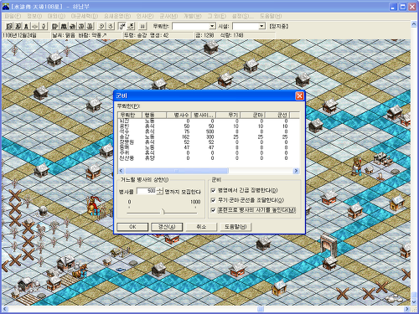Click the soldier count field showing 500
Viewport: 419px width, 314px height.
[147, 191]
